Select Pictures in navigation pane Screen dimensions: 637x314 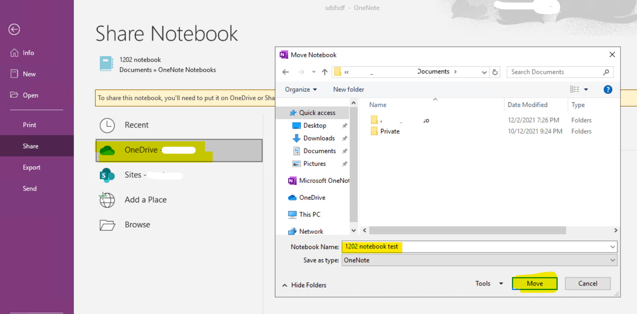click(x=314, y=164)
